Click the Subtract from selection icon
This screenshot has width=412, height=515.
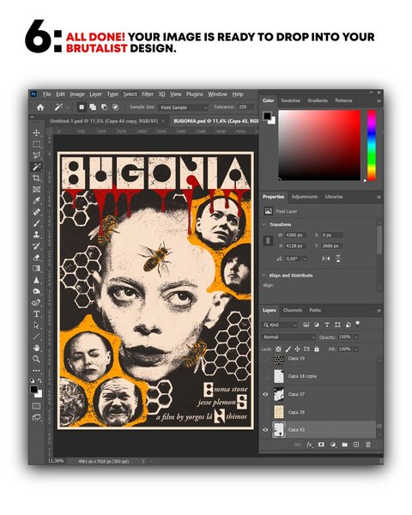tap(104, 107)
